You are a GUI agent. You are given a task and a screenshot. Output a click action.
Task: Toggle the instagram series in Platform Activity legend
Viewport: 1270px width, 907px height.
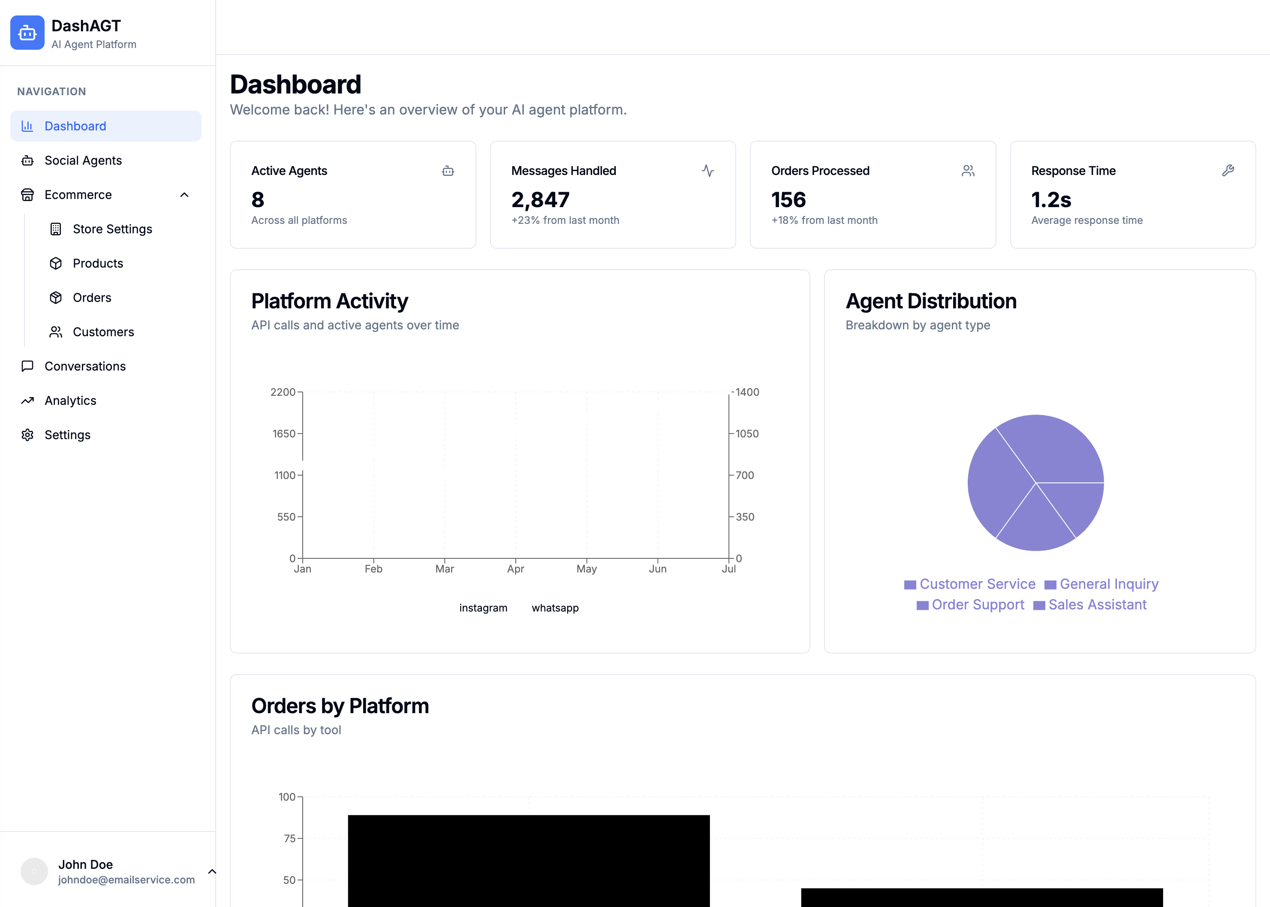pyautogui.click(x=483, y=608)
